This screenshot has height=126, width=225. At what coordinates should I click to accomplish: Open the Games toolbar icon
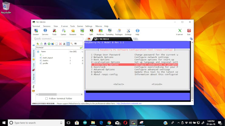pos(64,32)
